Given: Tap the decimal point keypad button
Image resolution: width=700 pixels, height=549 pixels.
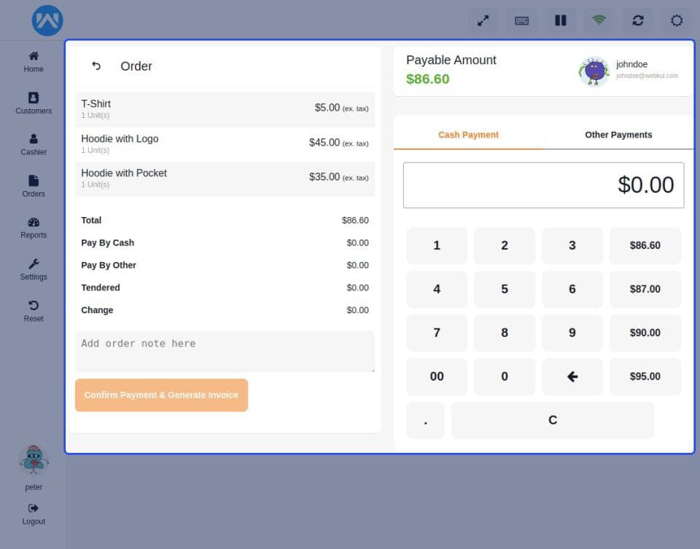Looking at the screenshot, I should 425,420.
